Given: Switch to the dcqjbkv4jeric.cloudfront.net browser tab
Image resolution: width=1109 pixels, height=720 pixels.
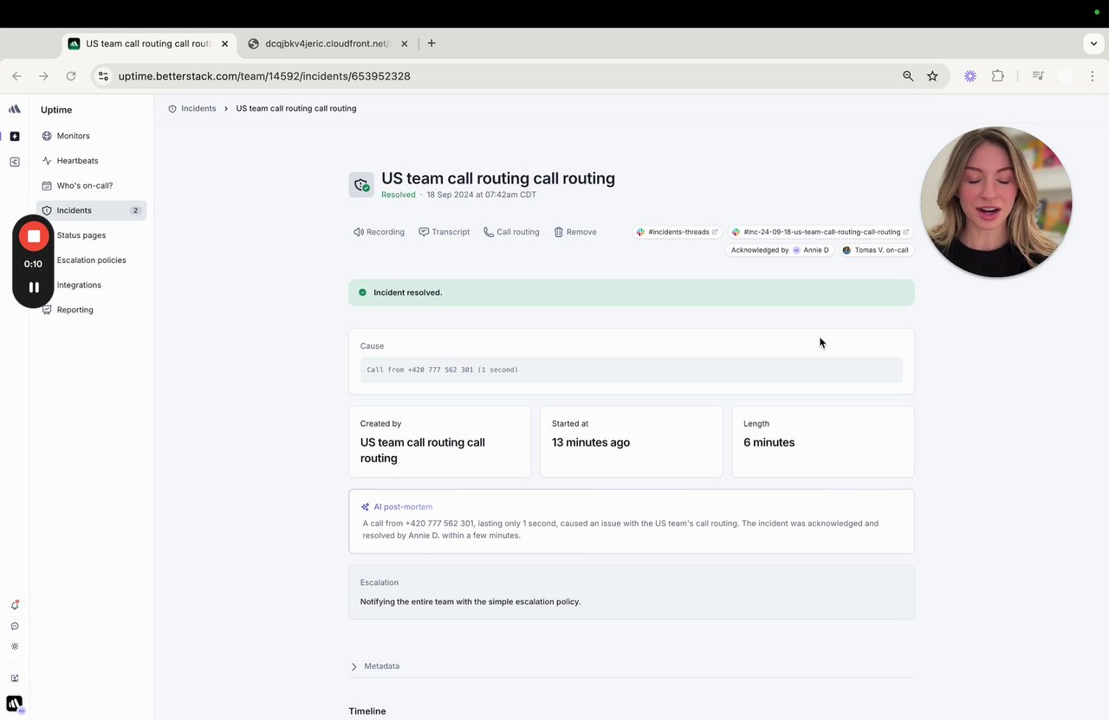Looking at the screenshot, I should tap(328, 43).
